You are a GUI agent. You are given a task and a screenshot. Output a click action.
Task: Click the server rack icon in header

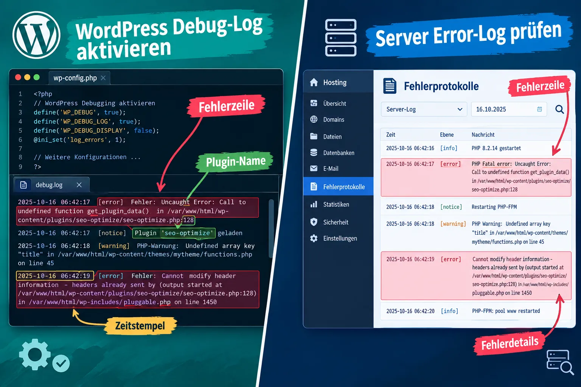coord(341,38)
